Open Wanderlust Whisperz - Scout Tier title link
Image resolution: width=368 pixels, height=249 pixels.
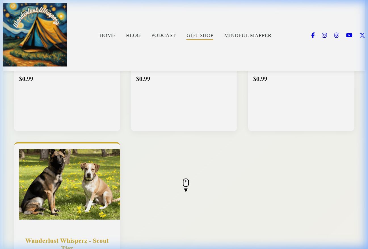[67, 241]
